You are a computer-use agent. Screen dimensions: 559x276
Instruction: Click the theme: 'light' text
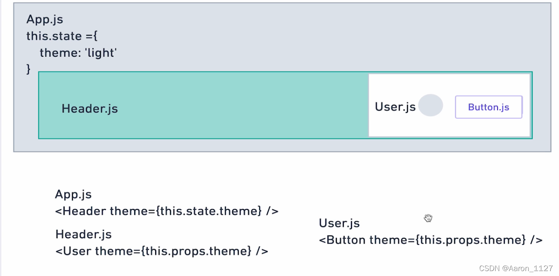click(x=79, y=53)
